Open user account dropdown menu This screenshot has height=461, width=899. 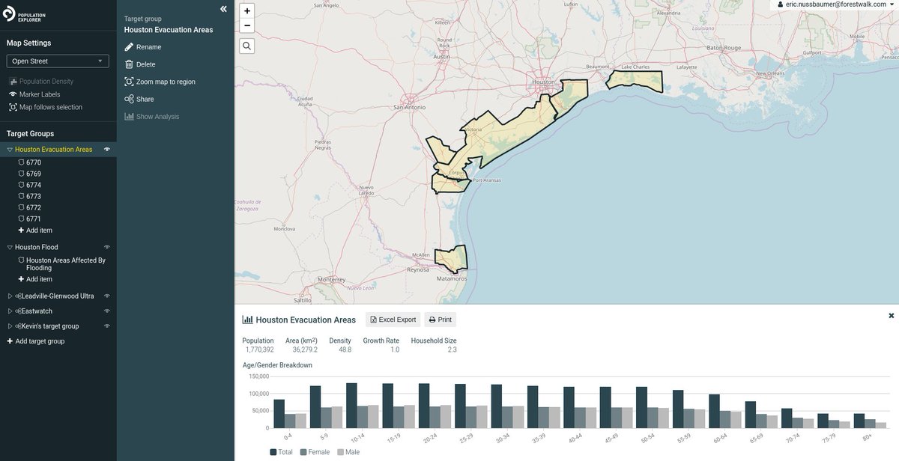coord(836,4)
